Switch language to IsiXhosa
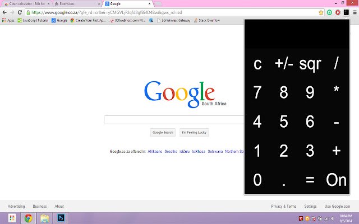This screenshot has width=359, height=224. [199, 151]
